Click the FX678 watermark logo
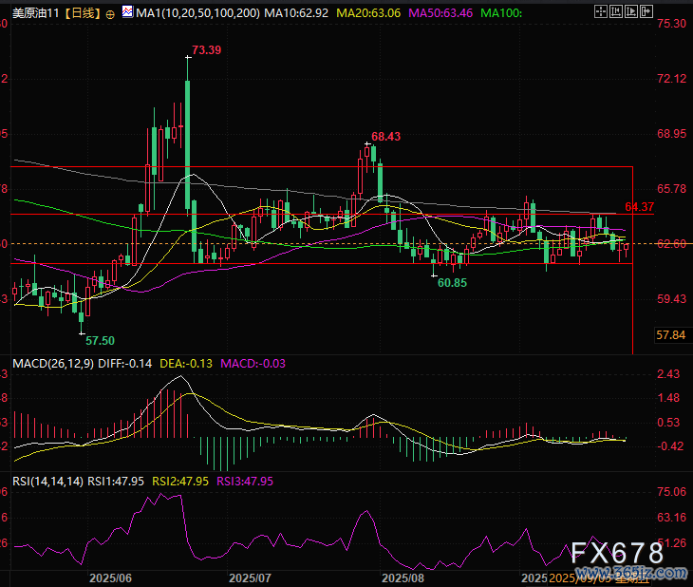The height and width of the screenshot is (587, 693). 617,553
